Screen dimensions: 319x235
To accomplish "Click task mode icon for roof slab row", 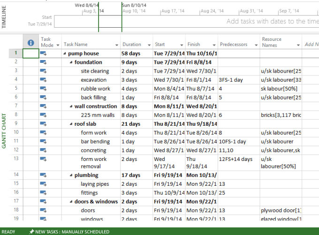I will [x=43, y=124].
